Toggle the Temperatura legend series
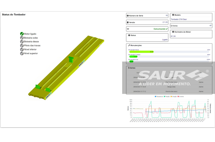Image resolution: width=215 pixels, height=142 pixels. (x=159, y=96)
